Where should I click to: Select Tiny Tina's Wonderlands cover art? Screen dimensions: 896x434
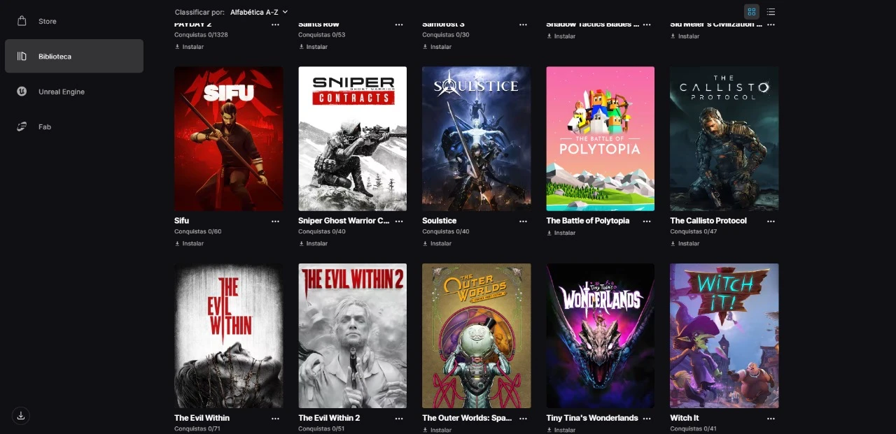[600, 335]
